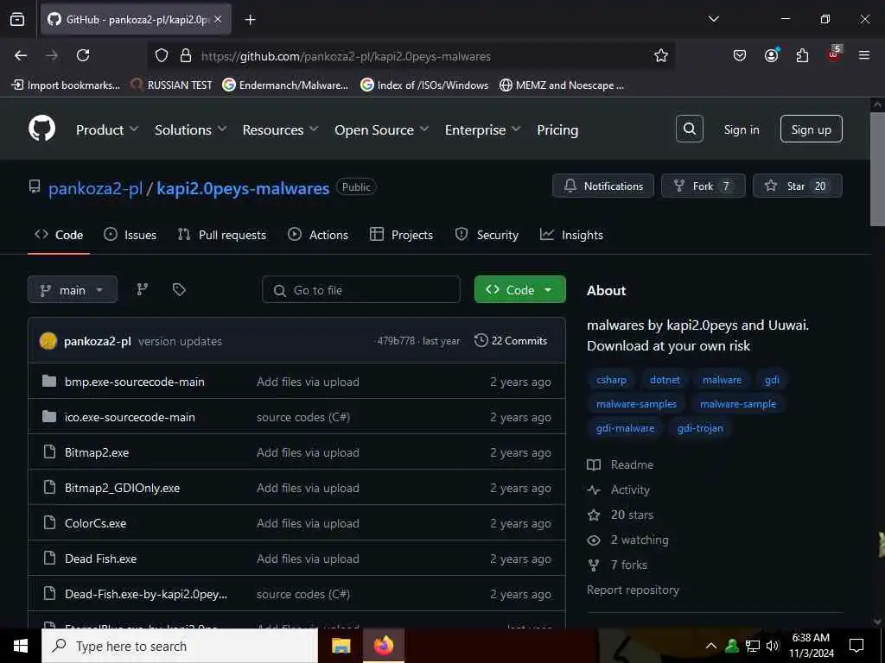885x663 pixels.
Task: Show tracking protection shield icon info
Action: 162,55
